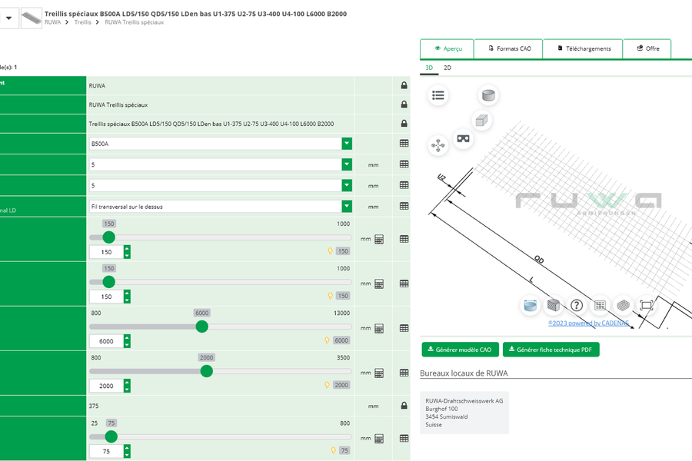Open calculator icon for the 2000 slider
The image size is (692, 461).
[x=379, y=373]
